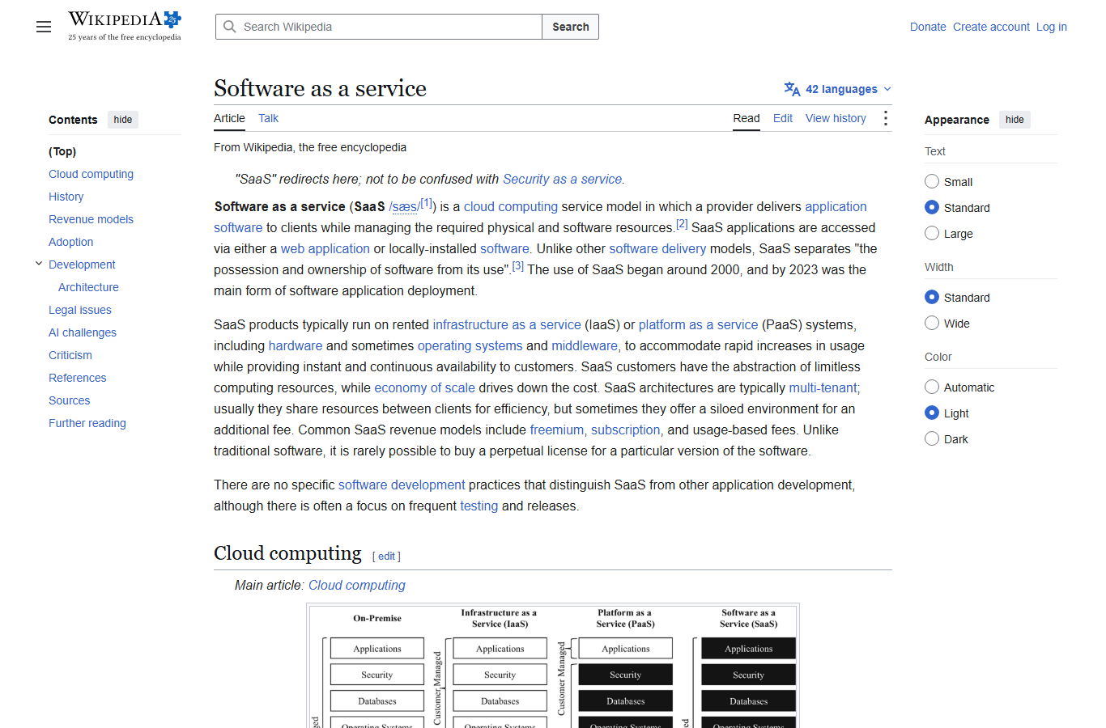Click the edit link beside Cloud computing
This screenshot has width=1106, height=728.
click(x=386, y=556)
